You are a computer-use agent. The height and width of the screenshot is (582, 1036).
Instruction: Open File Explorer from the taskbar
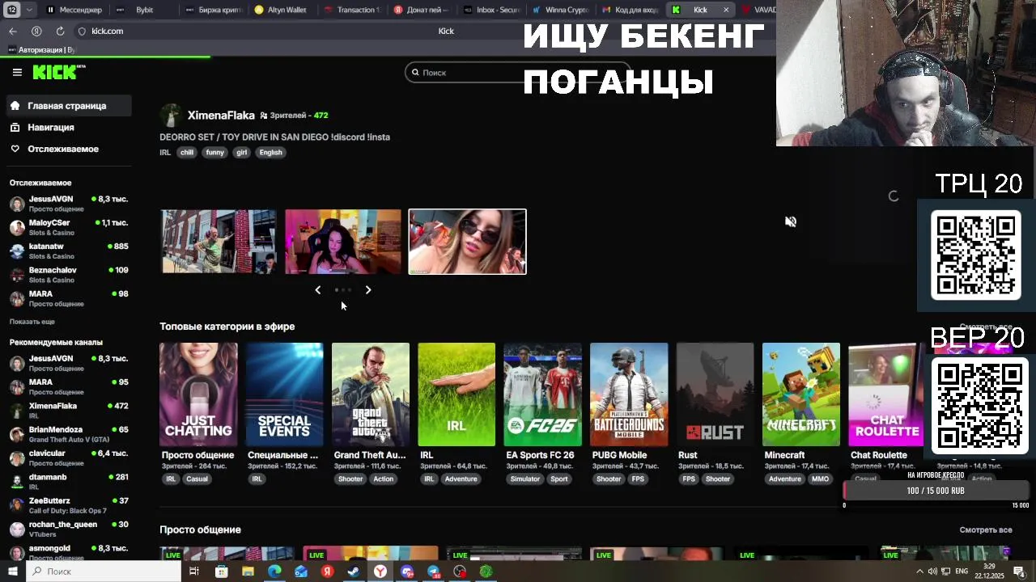(x=248, y=571)
